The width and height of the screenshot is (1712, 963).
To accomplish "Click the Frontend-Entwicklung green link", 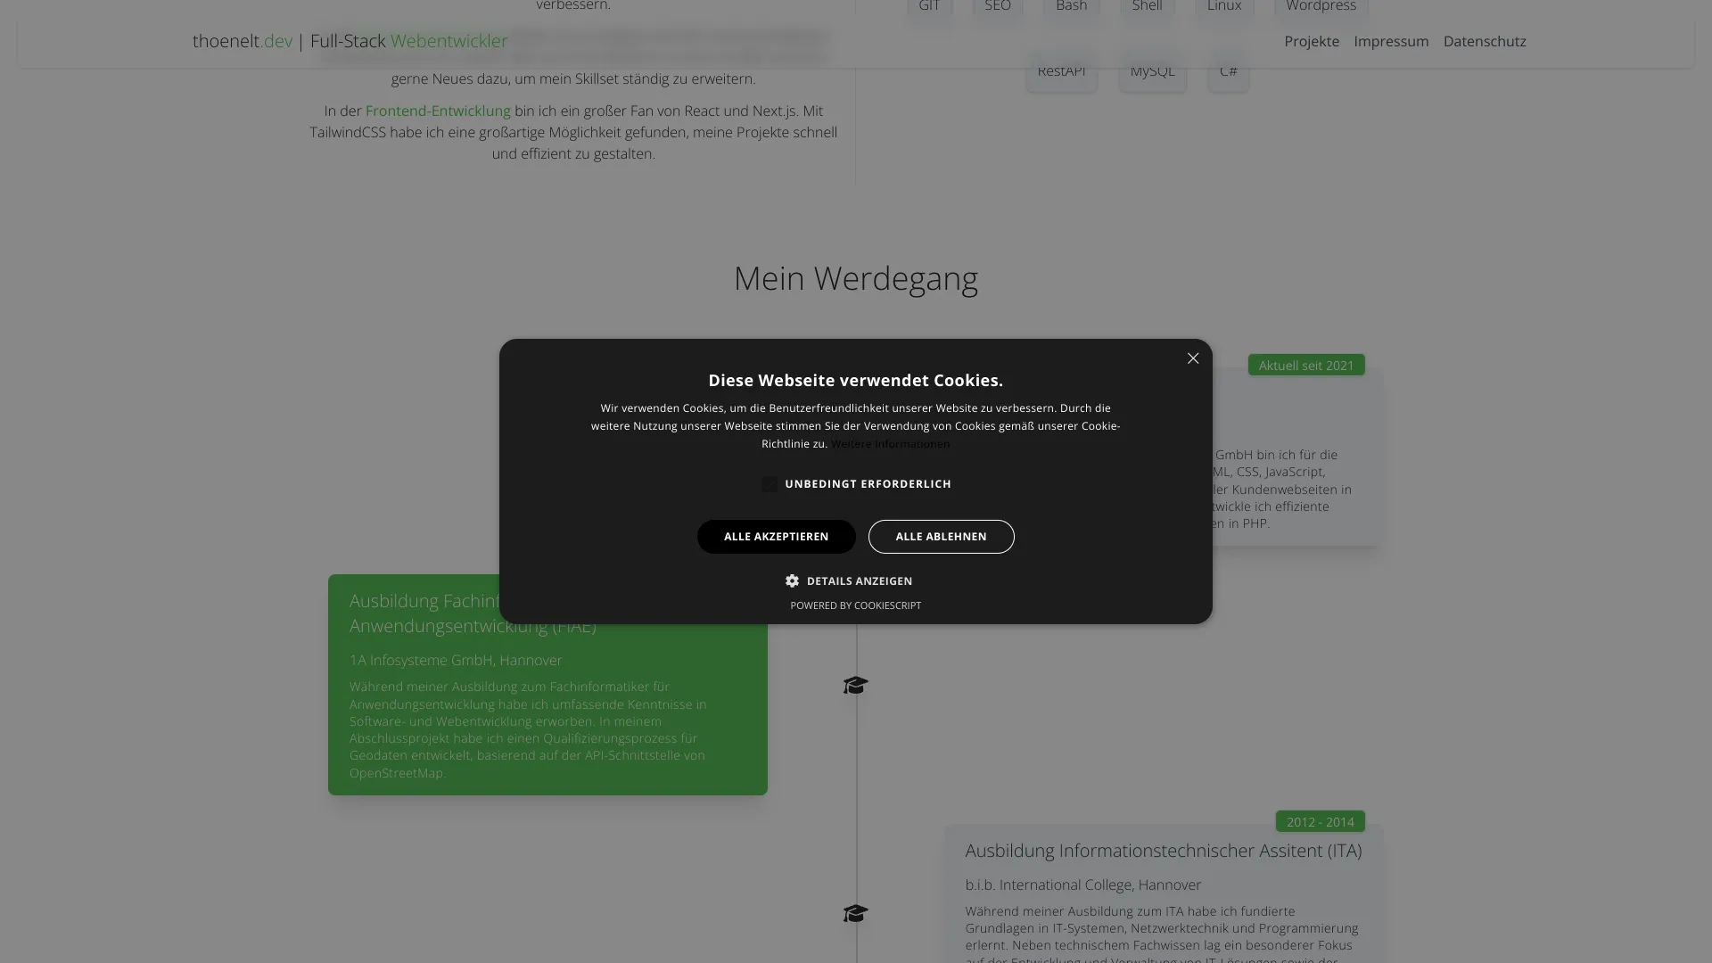I will [x=438, y=111].
